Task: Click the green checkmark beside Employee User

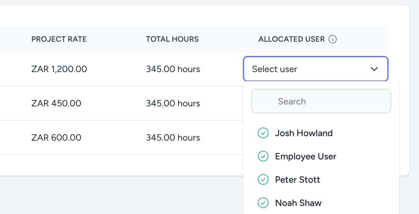Action: (x=263, y=156)
